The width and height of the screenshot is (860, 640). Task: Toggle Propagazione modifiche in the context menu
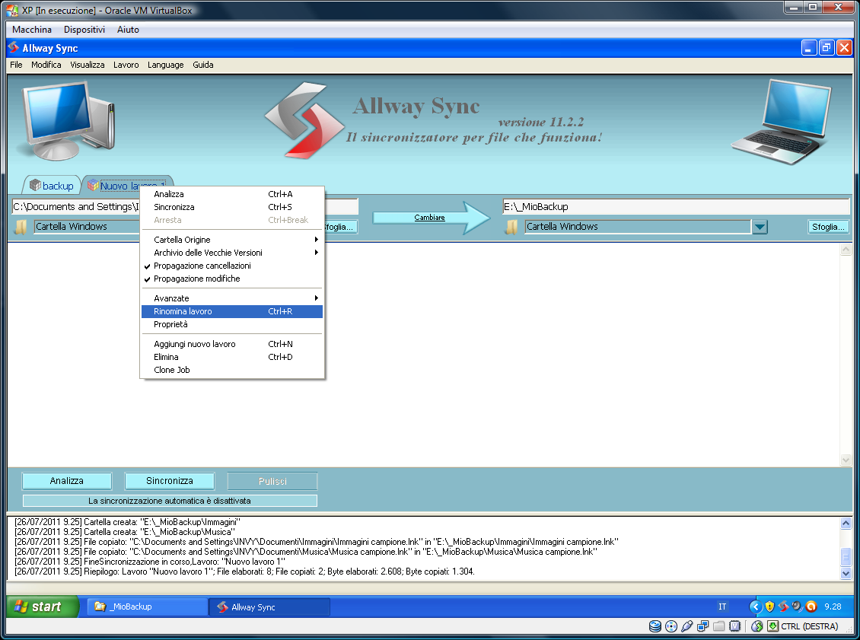click(232, 279)
